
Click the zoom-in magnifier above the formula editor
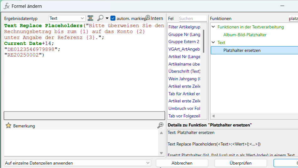click(x=147, y=18)
